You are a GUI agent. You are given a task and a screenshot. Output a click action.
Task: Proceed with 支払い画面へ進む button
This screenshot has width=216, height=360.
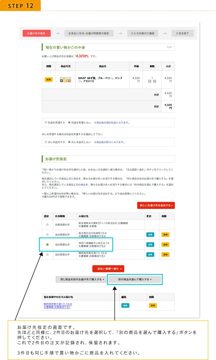point(108,269)
